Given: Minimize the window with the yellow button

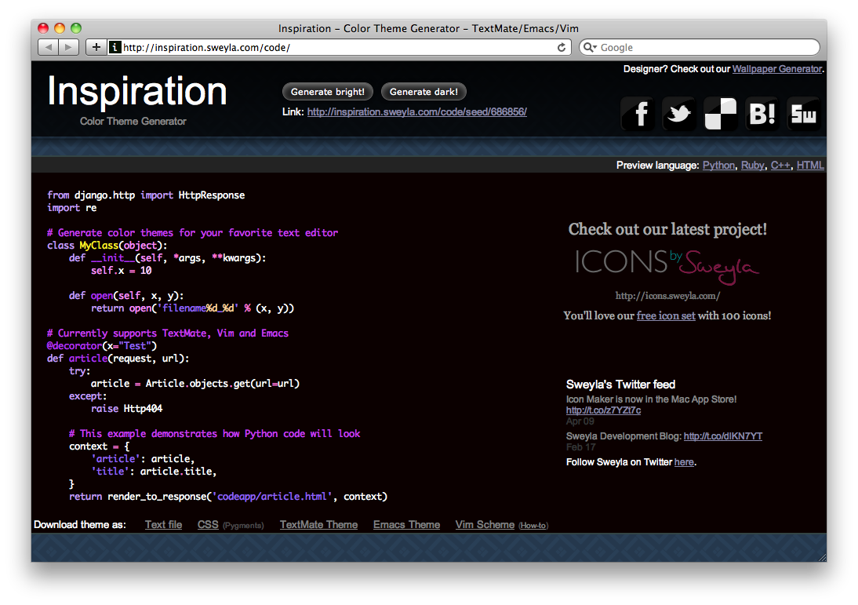Looking at the screenshot, I should [60, 28].
